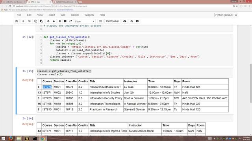The image size is (252, 141).
Task: Click the Out[13] output prompt label
Action: pos(28,80)
